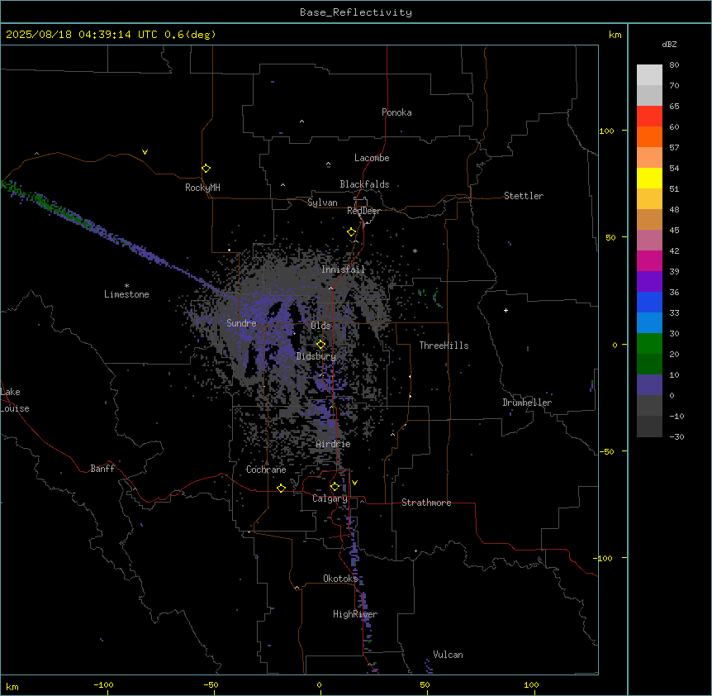
Task: Click the Olds town label
Action: [320, 326]
